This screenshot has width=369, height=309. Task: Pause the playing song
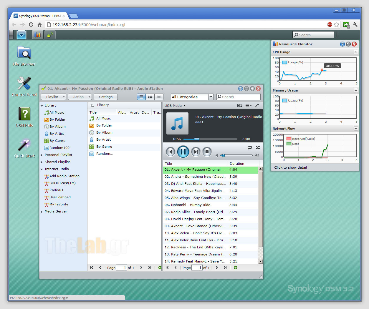183,152
